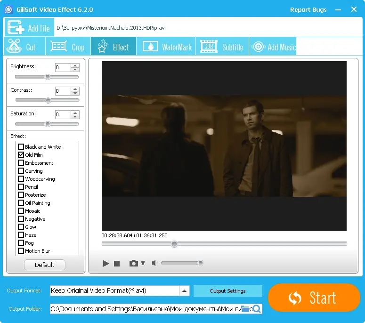Go to the Subtitle tab
The image size is (365, 323).
[222, 46]
